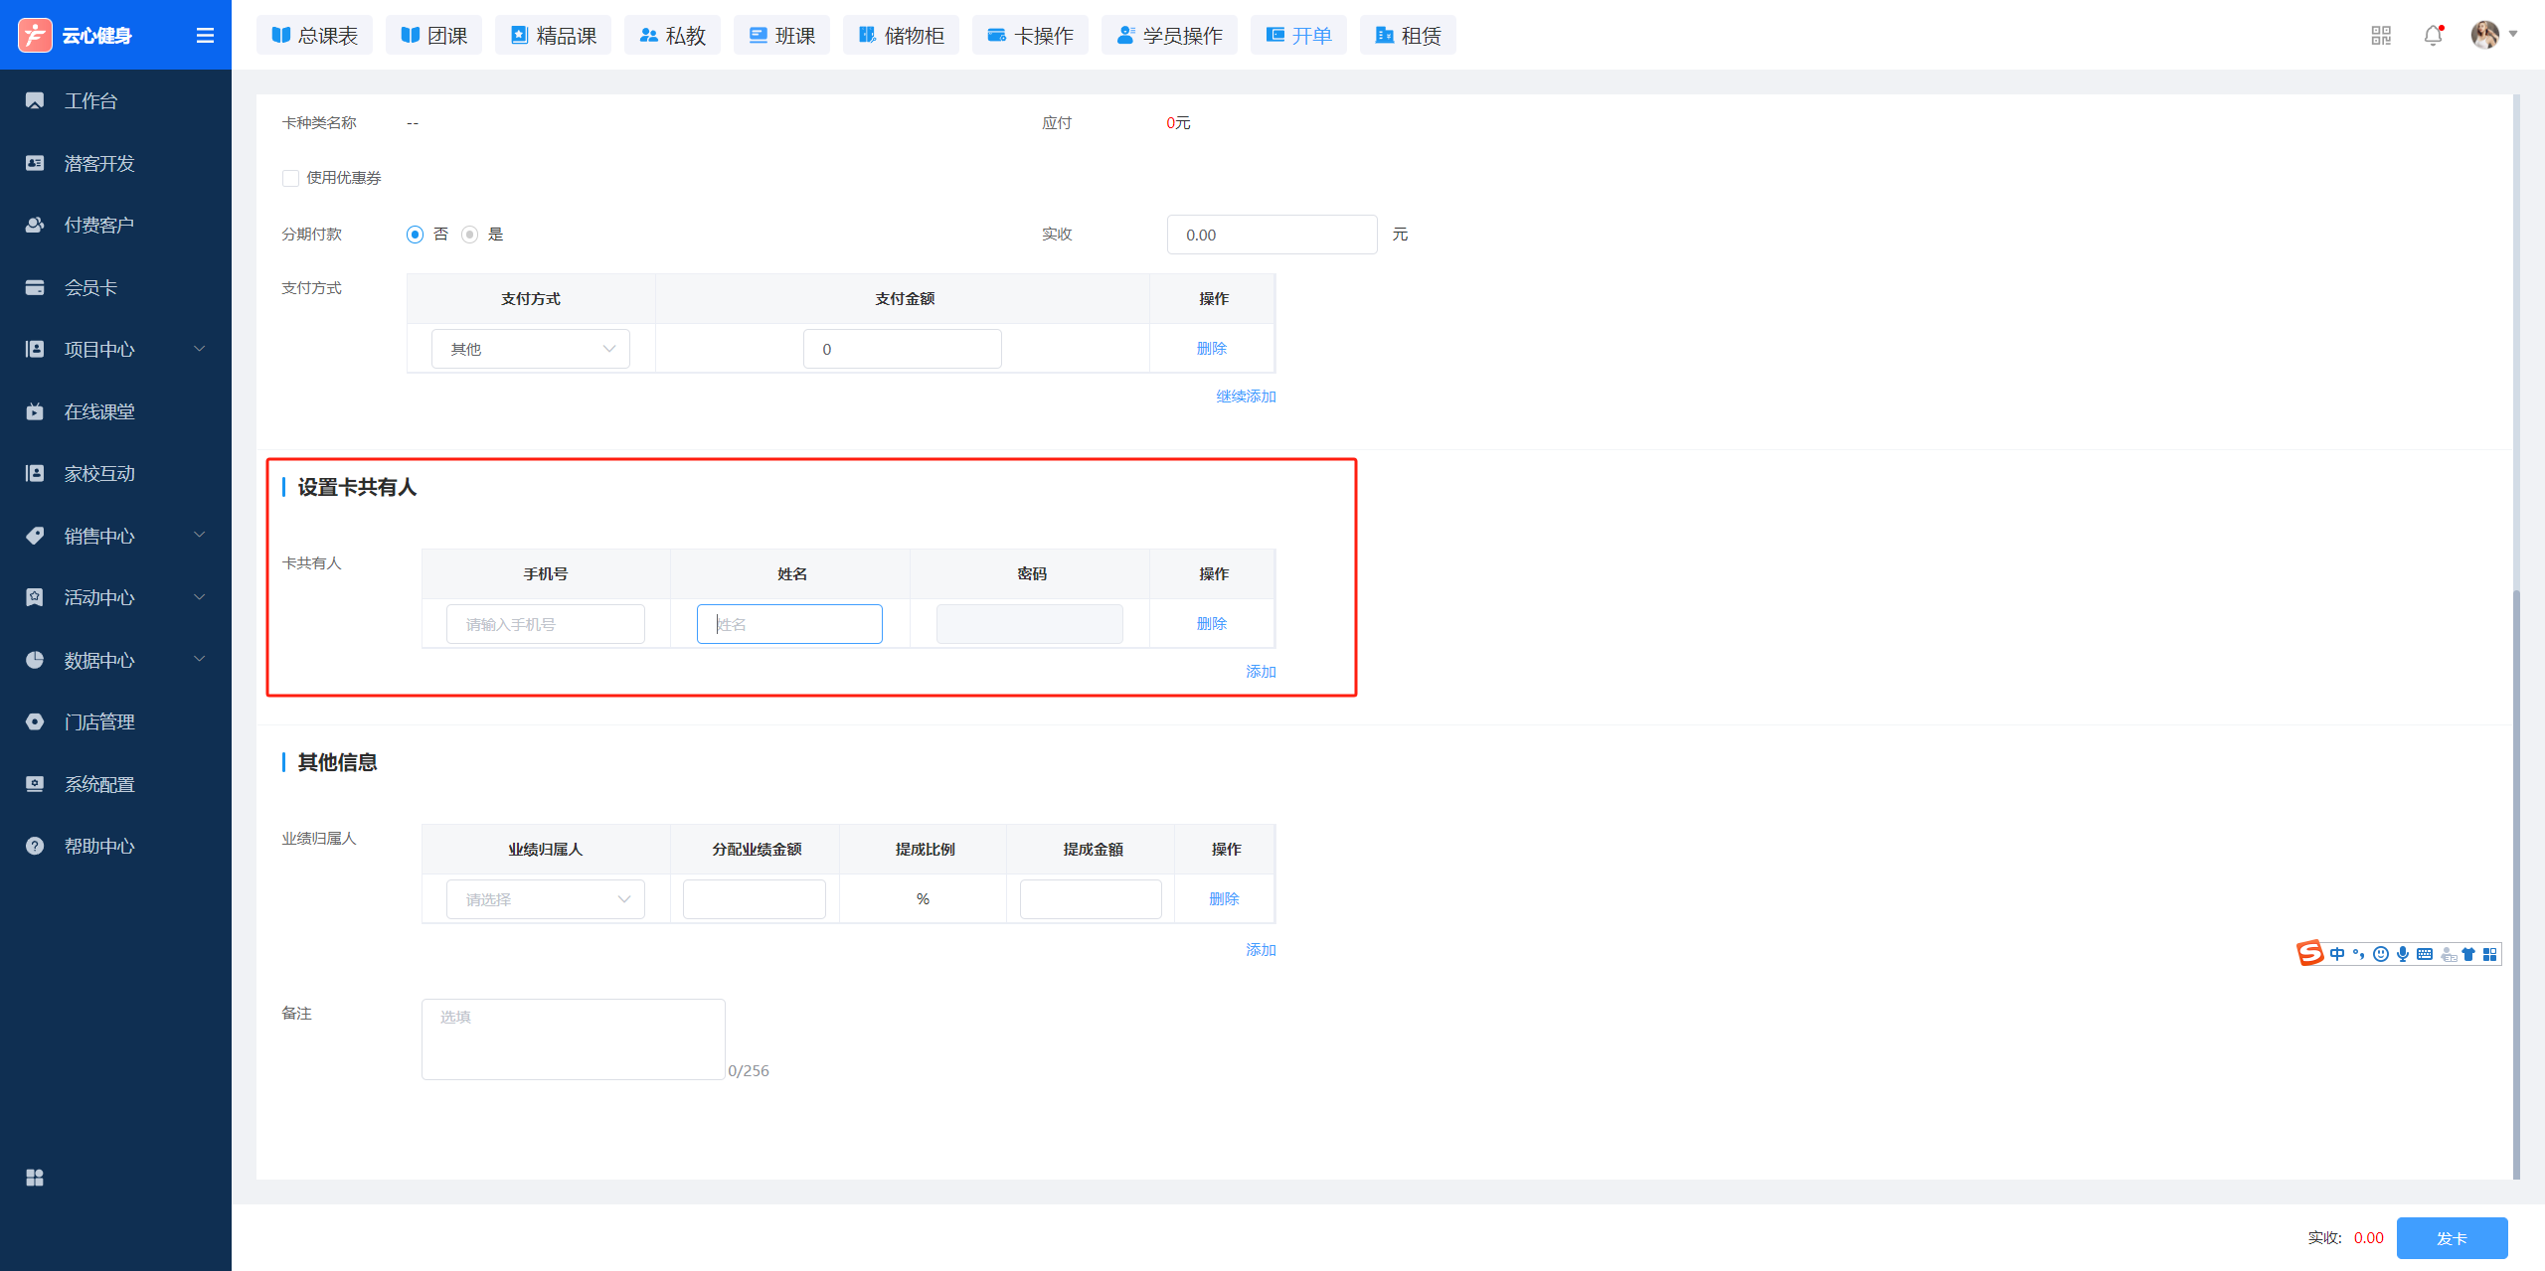The height and width of the screenshot is (1271, 2545).
Task: Click the Sogou input method logo
Action: tap(2309, 953)
